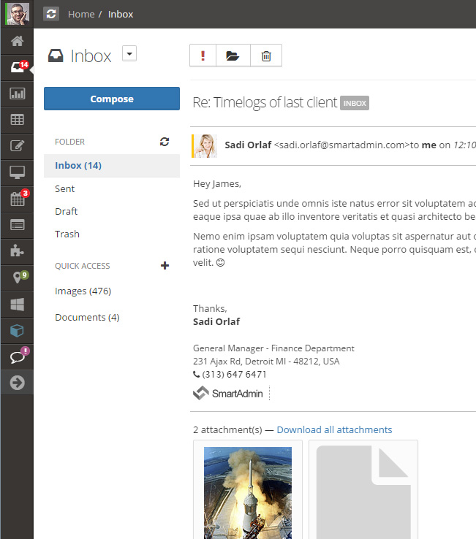This screenshot has width=476, height=539.
Task: Open the chat bubbles icon in sidebar
Action: (x=17, y=356)
